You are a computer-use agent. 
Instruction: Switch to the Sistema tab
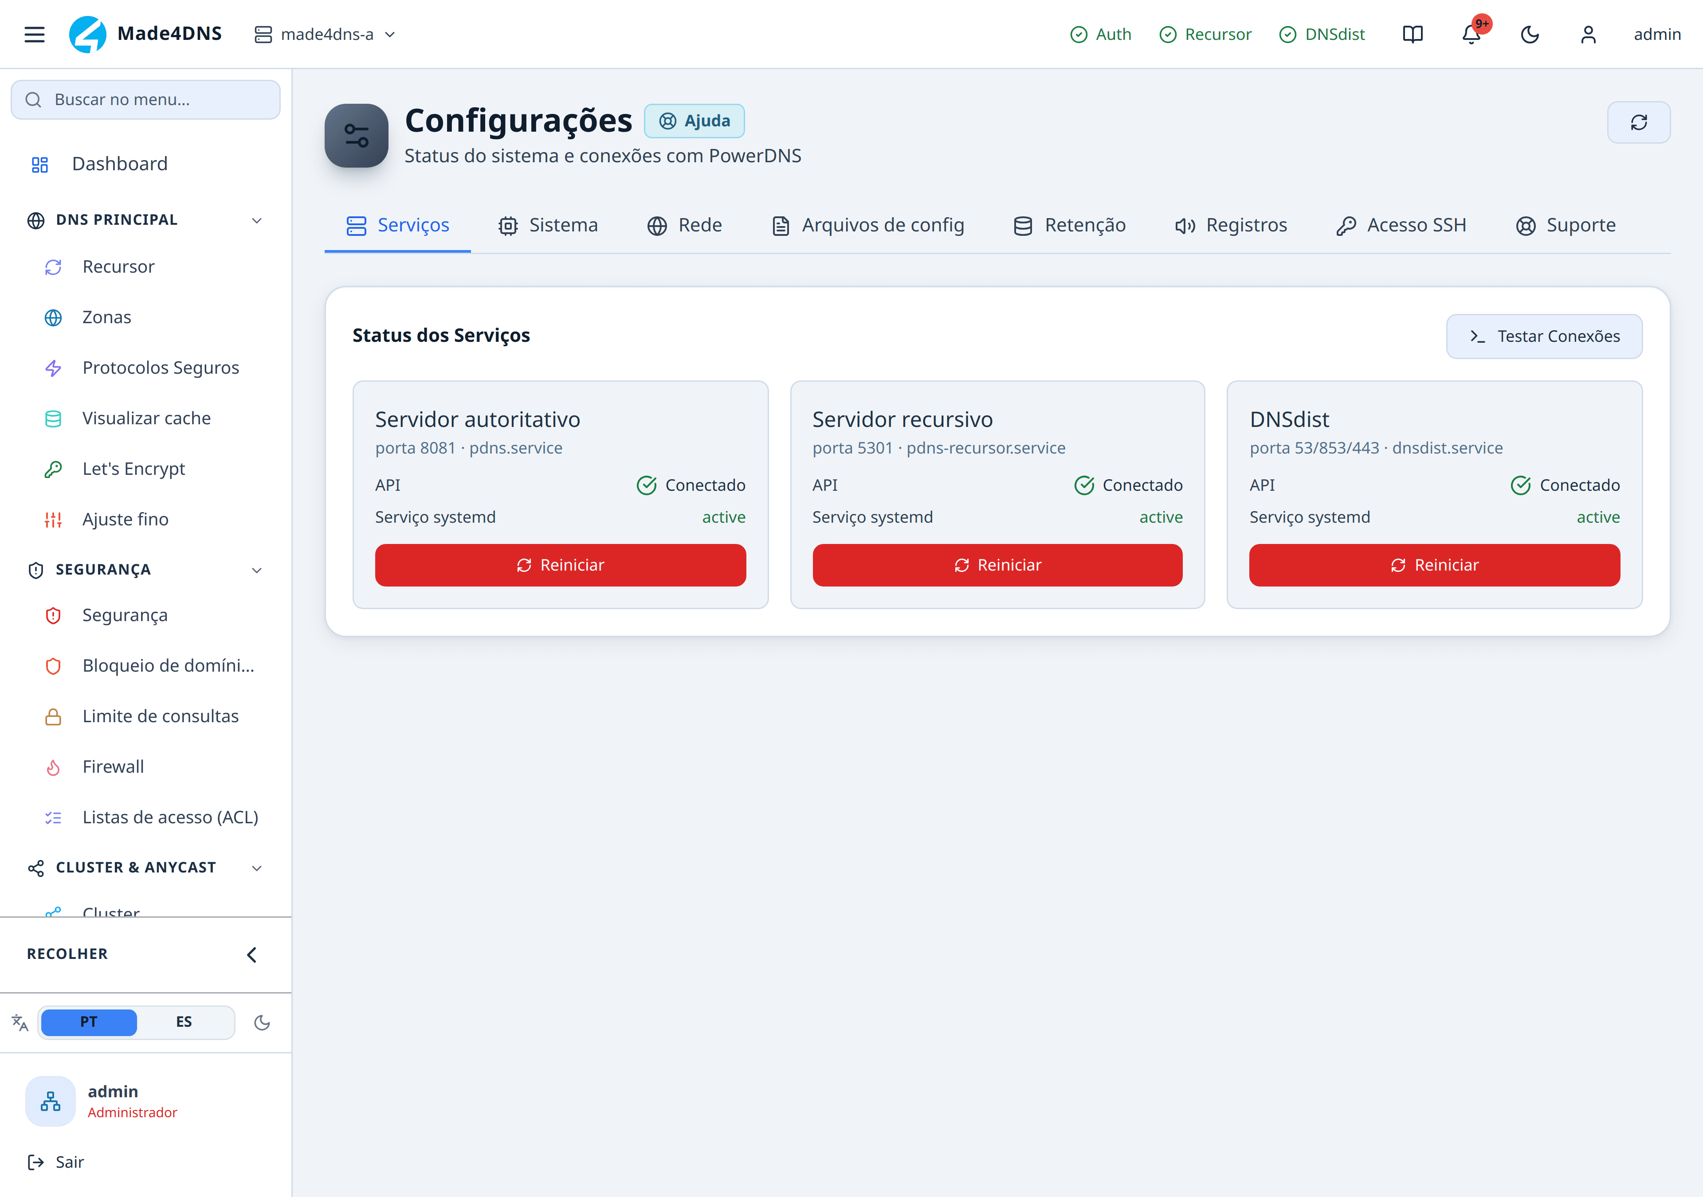548,226
